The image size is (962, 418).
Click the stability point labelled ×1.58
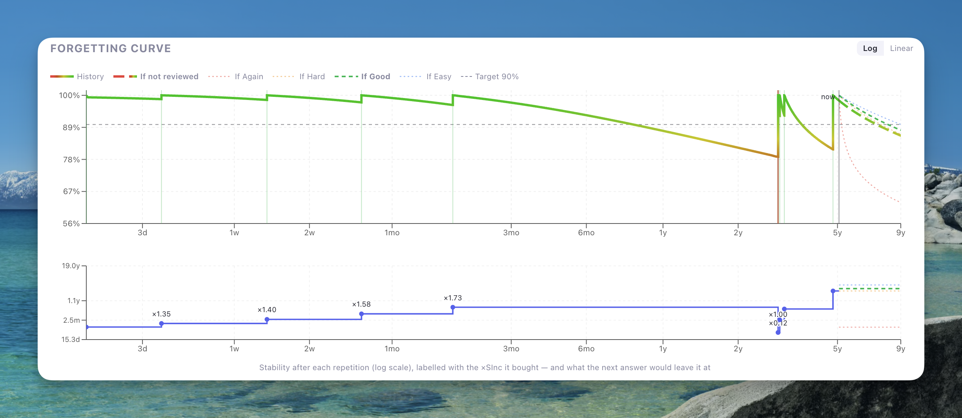[x=362, y=314]
